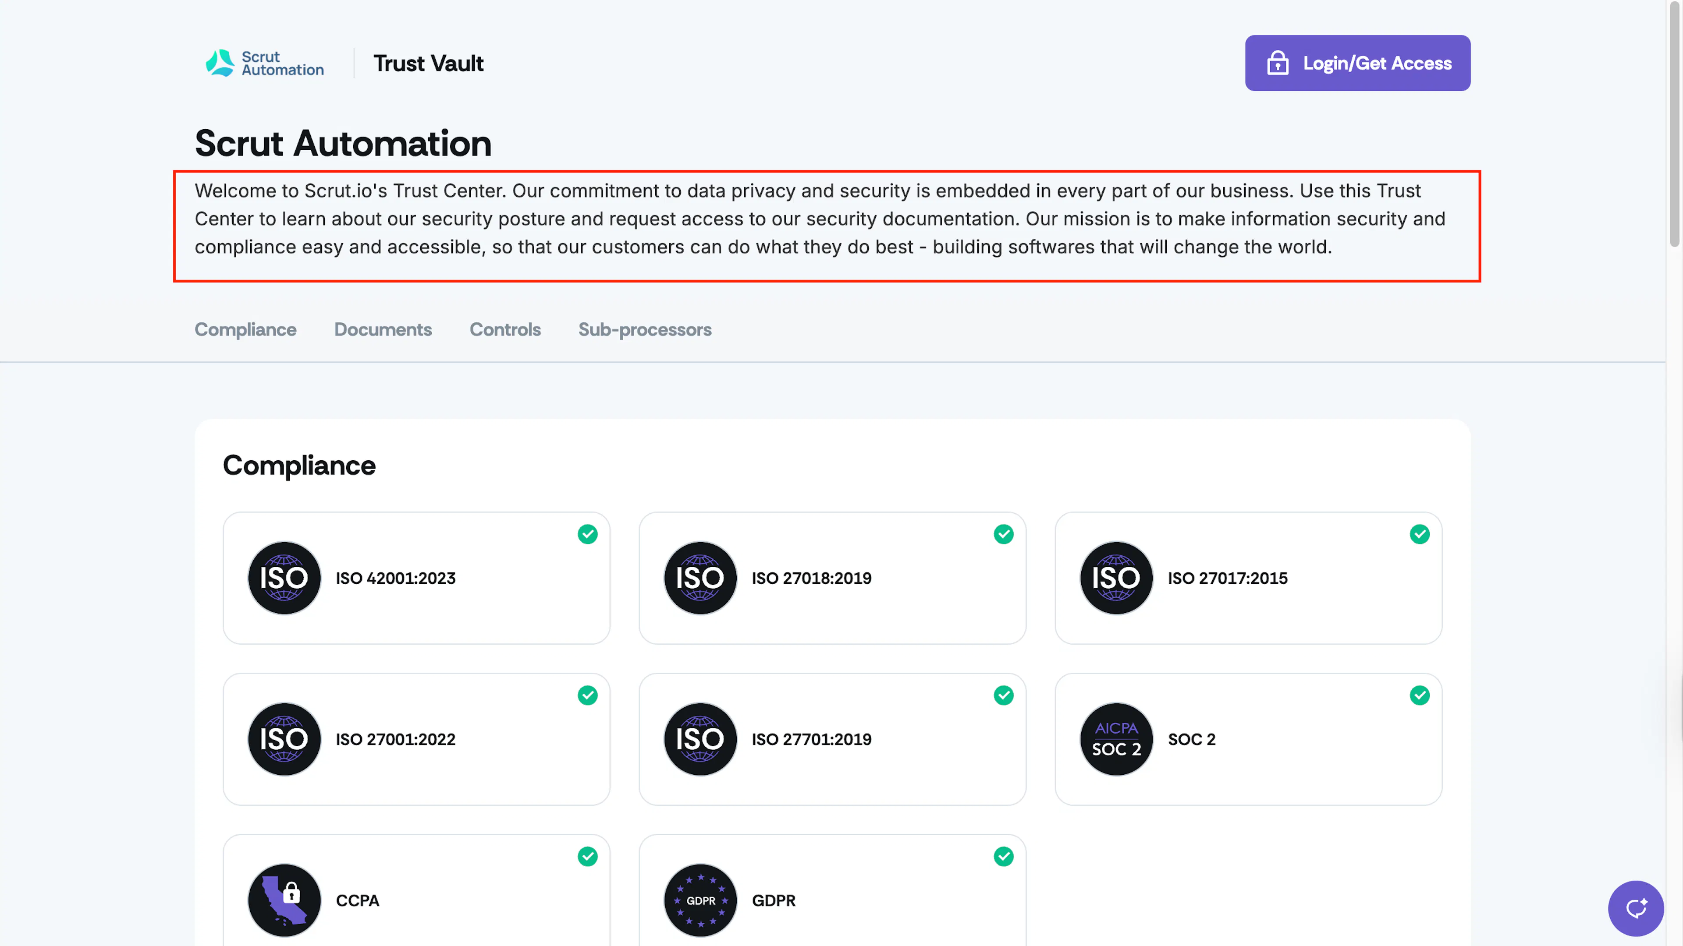This screenshot has width=1683, height=946.
Task: Click the page vertical scrollbar
Action: (x=1675, y=124)
